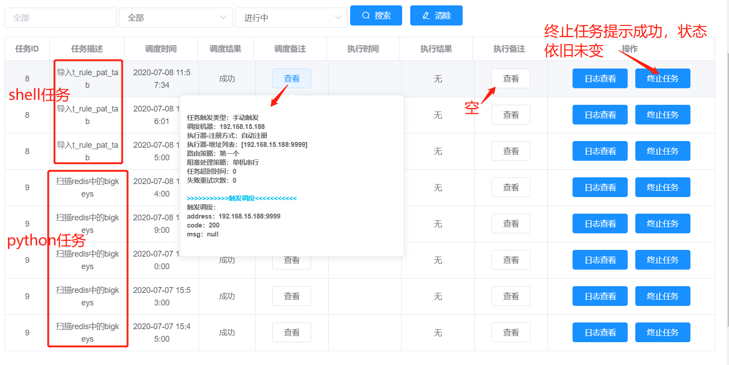This screenshot has width=729, height=365.
Task: Click the 执行时间 column header
Action: point(363,49)
